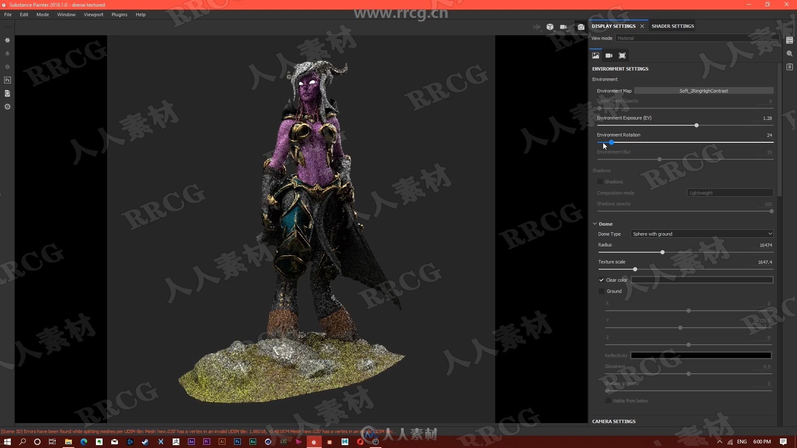Open the Dome Type dropdown
Viewport: 797px width, 448px height.
click(702, 234)
